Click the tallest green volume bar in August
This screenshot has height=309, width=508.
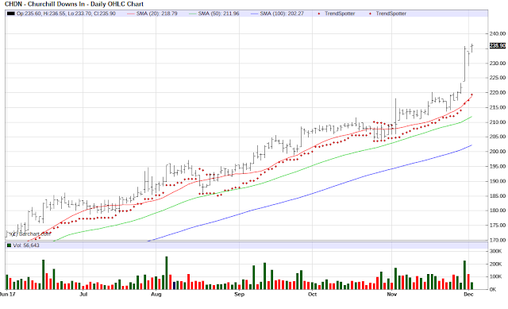point(167,273)
